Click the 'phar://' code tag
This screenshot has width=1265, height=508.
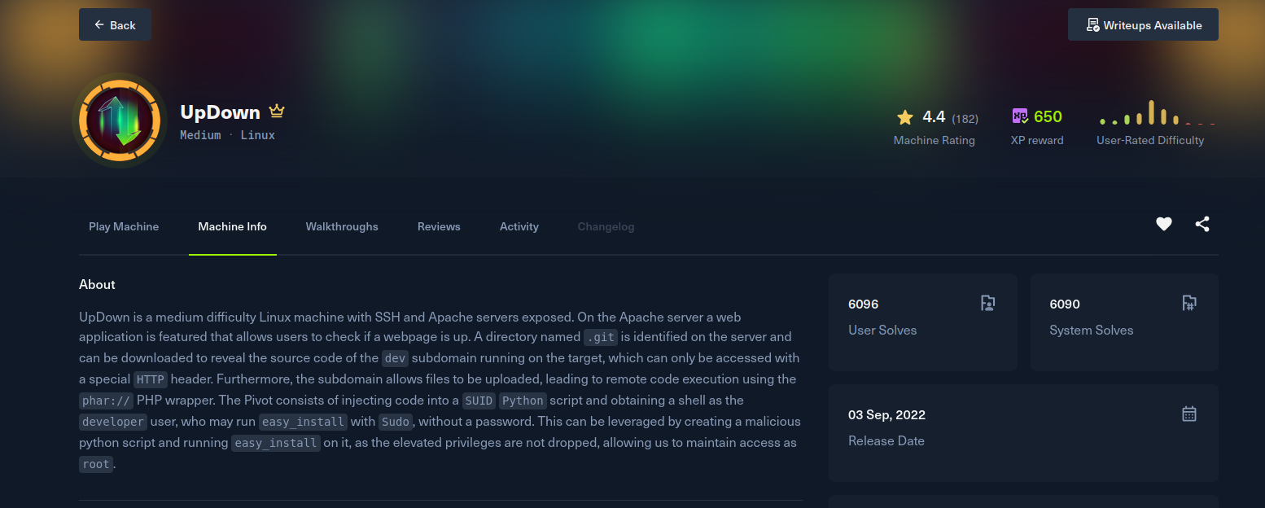pos(106,401)
